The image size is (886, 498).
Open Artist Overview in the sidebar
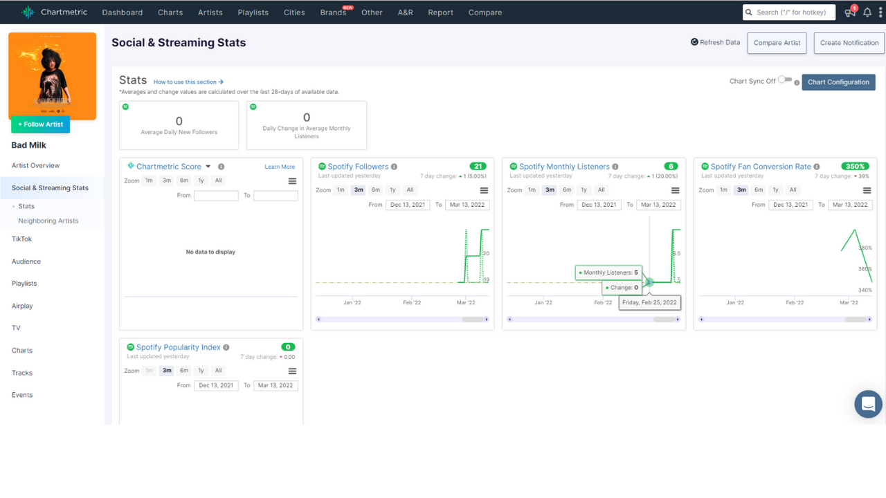point(36,165)
